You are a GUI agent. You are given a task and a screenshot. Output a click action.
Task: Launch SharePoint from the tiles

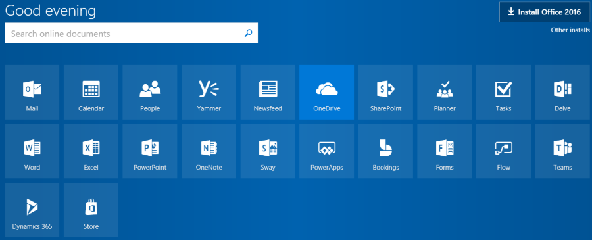[x=385, y=92]
